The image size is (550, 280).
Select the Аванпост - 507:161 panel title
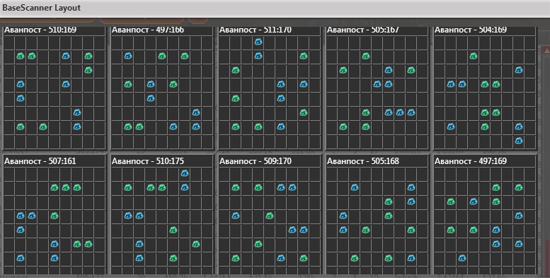tap(40, 161)
